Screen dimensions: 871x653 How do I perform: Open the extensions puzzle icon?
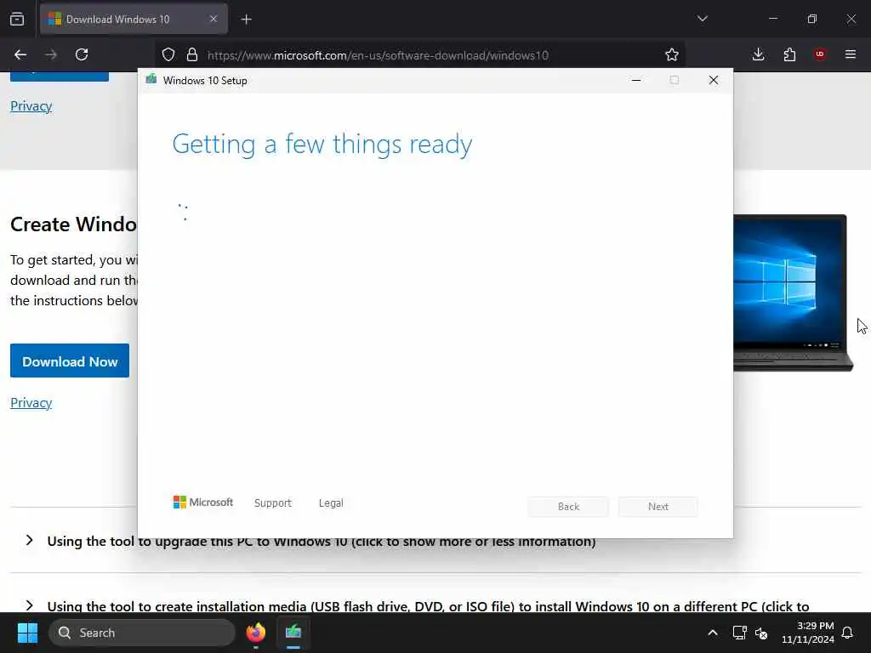point(789,54)
